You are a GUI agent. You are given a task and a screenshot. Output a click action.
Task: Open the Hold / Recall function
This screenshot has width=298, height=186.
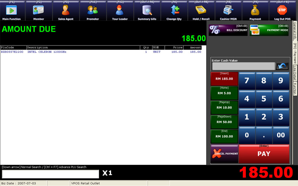click(x=201, y=10)
